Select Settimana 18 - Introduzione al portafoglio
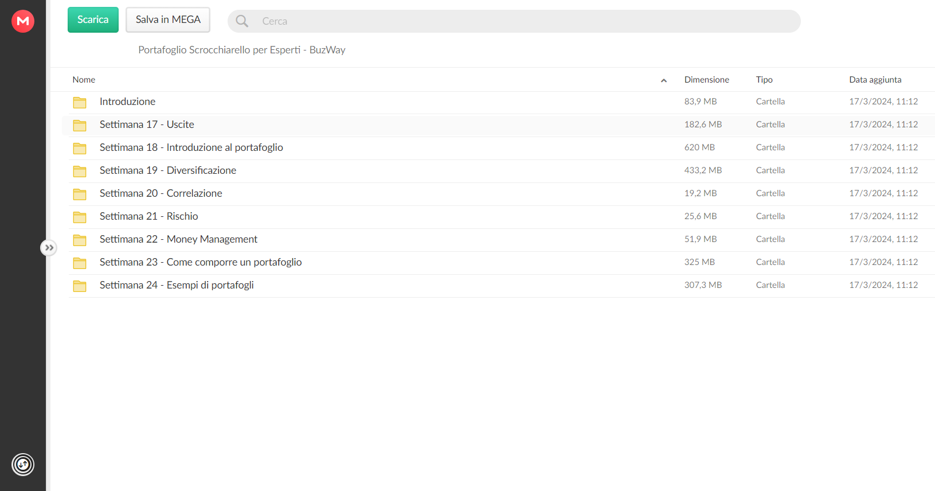This screenshot has width=935, height=491. pos(191,147)
